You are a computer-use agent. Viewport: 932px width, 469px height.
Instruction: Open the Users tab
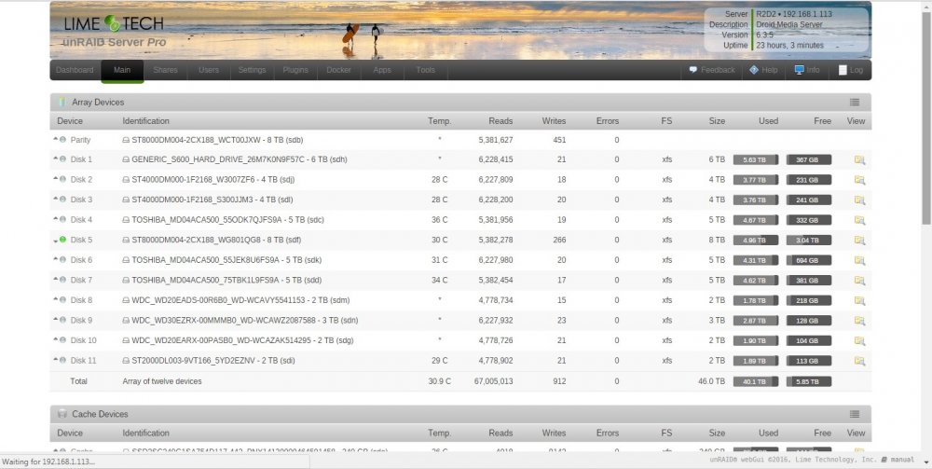[x=209, y=70]
